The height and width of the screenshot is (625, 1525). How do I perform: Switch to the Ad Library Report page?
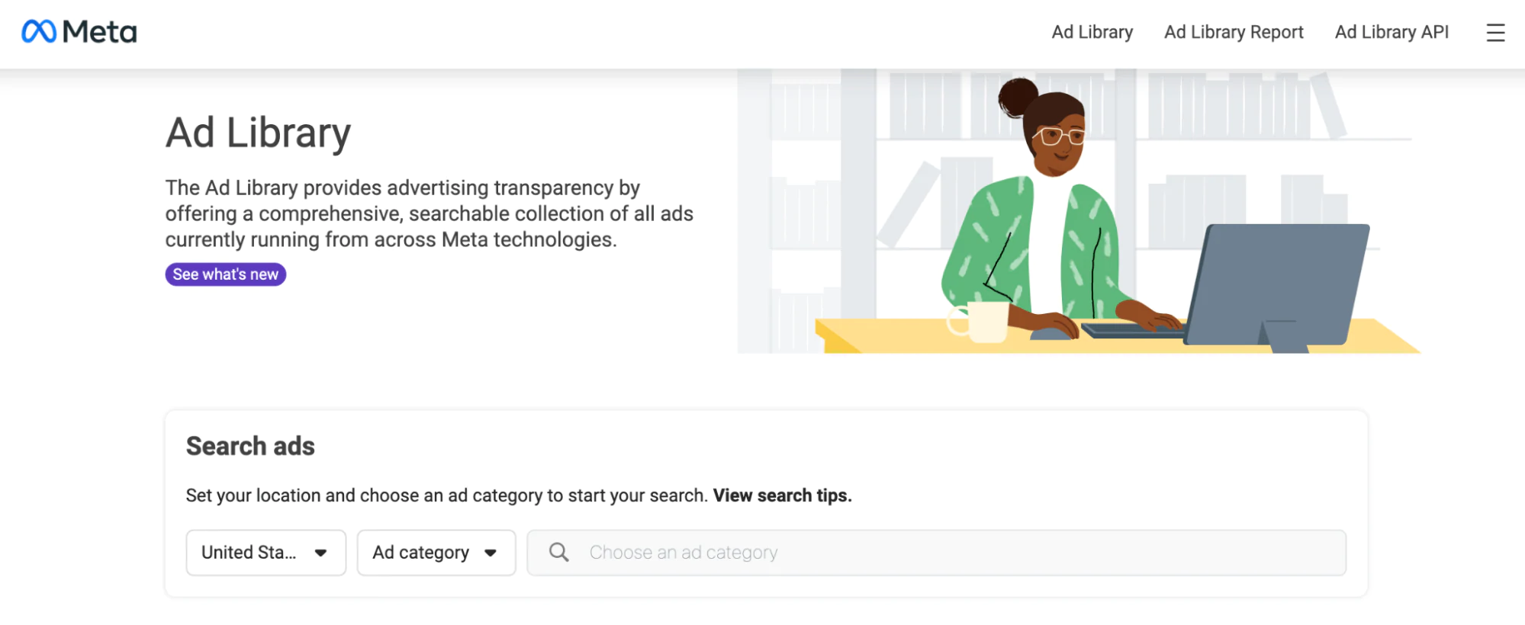1233,32
